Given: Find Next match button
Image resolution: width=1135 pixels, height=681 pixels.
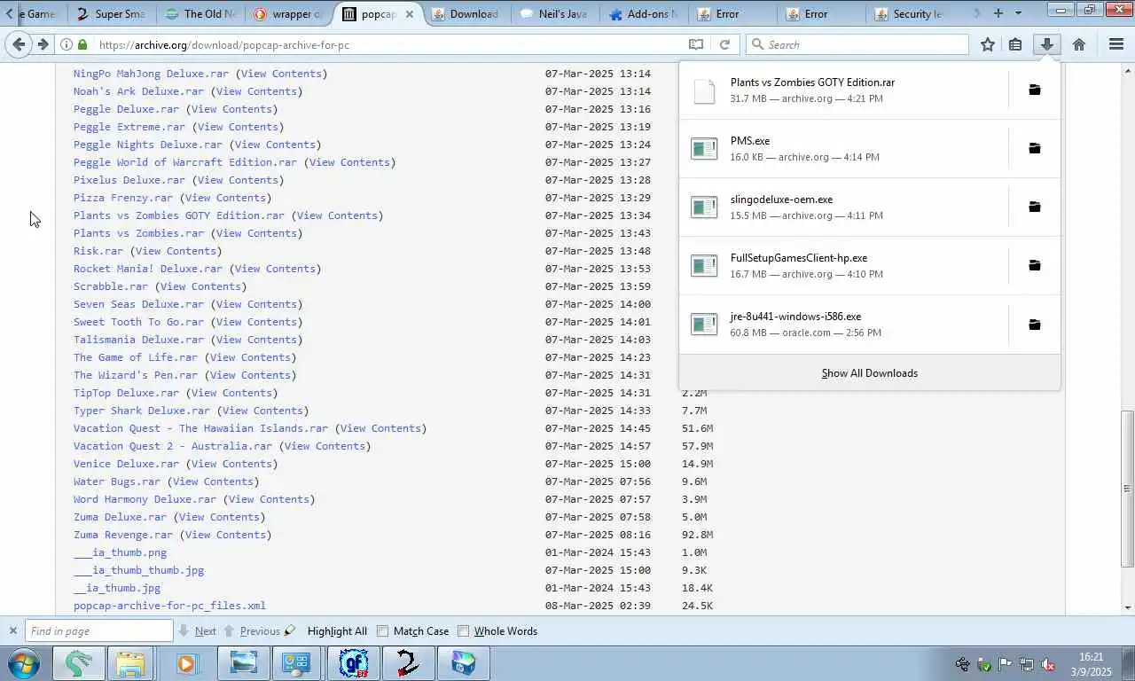Looking at the screenshot, I should pos(198,631).
